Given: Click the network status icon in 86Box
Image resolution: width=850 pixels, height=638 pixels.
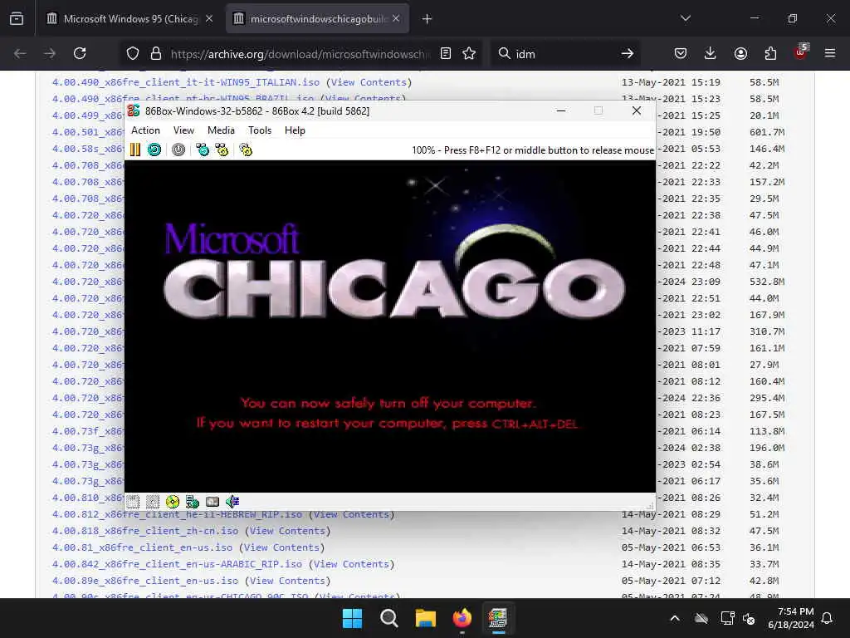Looking at the screenshot, I should [x=193, y=502].
